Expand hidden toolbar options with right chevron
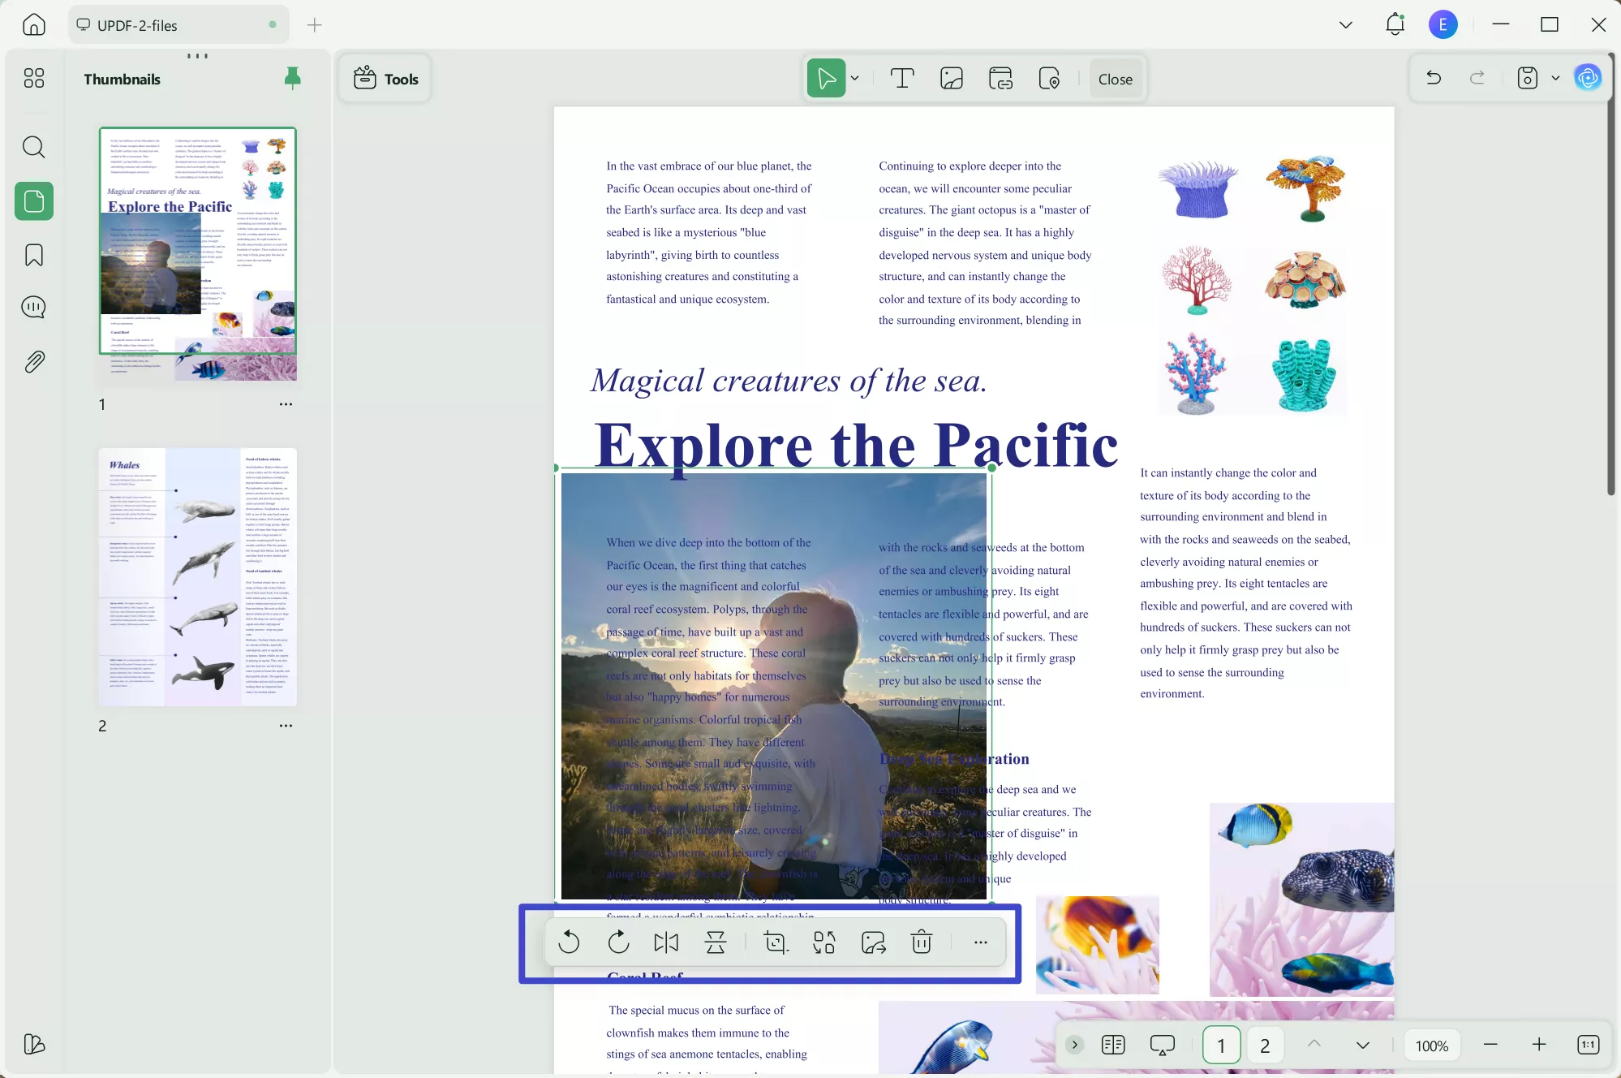This screenshot has width=1621, height=1078. [x=1075, y=1045]
